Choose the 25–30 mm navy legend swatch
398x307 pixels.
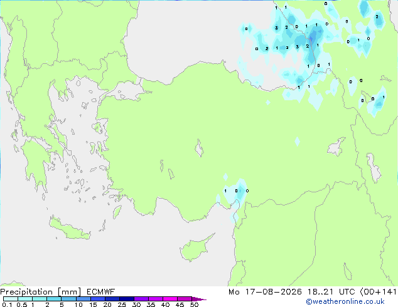(x=126, y=299)
